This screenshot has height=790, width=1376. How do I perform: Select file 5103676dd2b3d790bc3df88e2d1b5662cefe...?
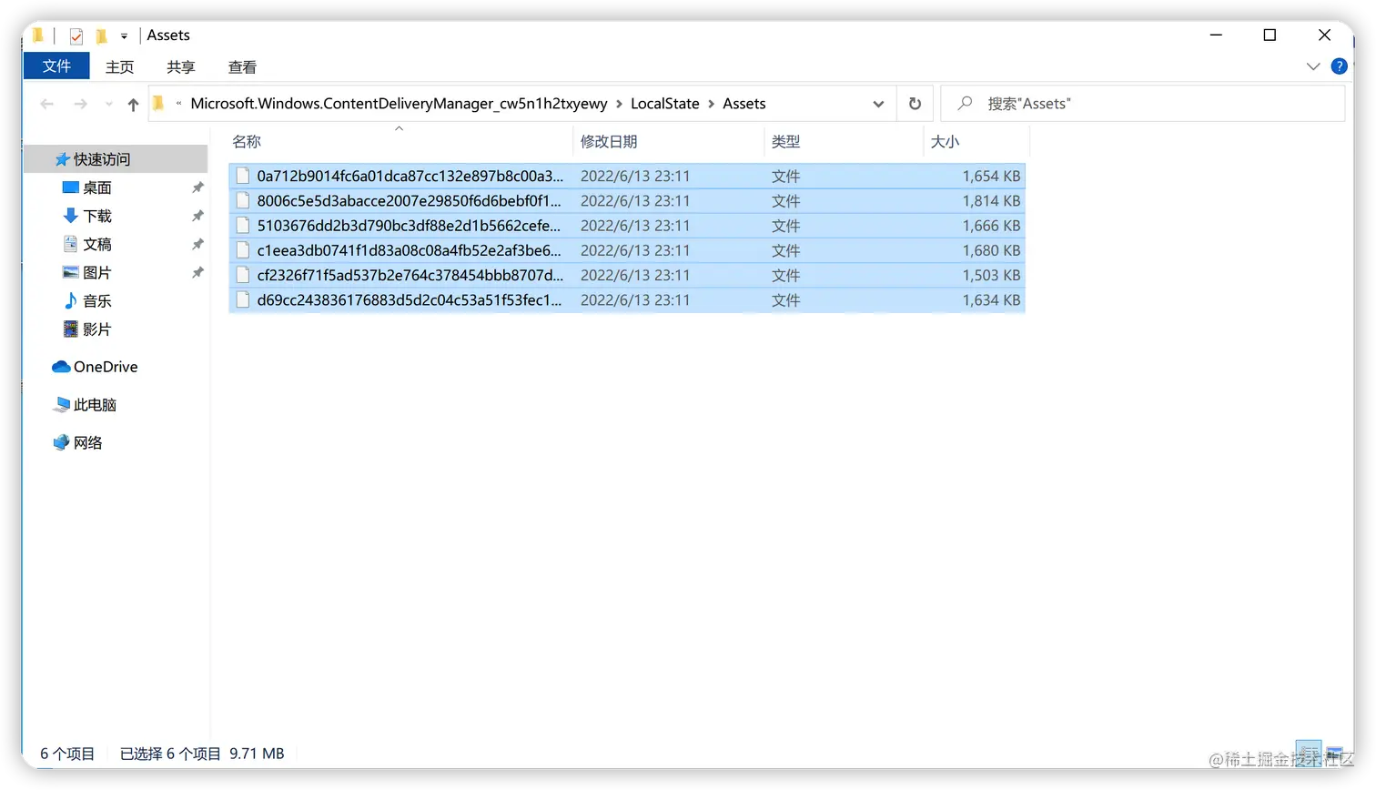coord(627,226)
